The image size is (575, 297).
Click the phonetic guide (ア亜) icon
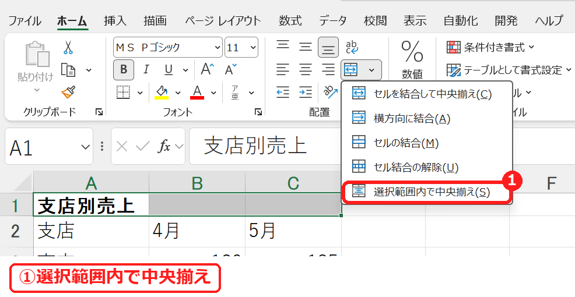pyautogui.click(x=234, y=92)
